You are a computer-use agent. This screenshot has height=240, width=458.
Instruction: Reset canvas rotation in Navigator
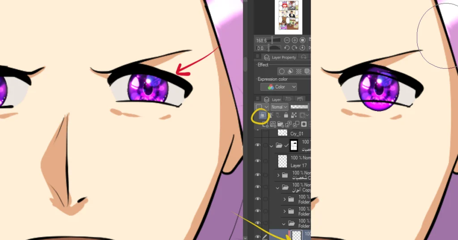pos(303,48)
